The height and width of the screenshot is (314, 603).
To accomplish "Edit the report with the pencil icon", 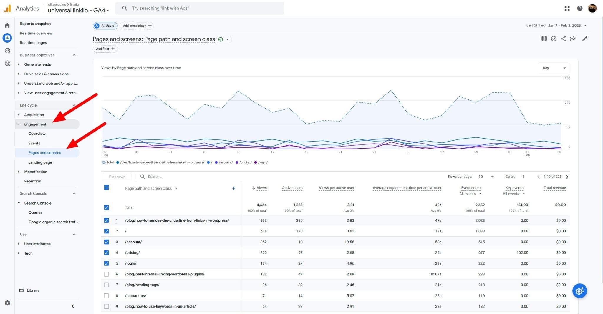I will point(585,39).
